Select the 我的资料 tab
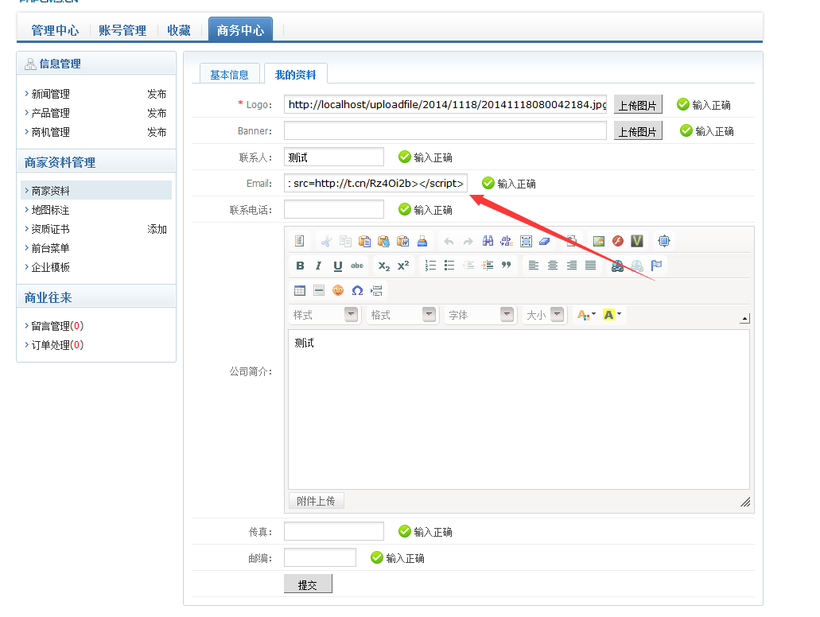 pos(296,74)
